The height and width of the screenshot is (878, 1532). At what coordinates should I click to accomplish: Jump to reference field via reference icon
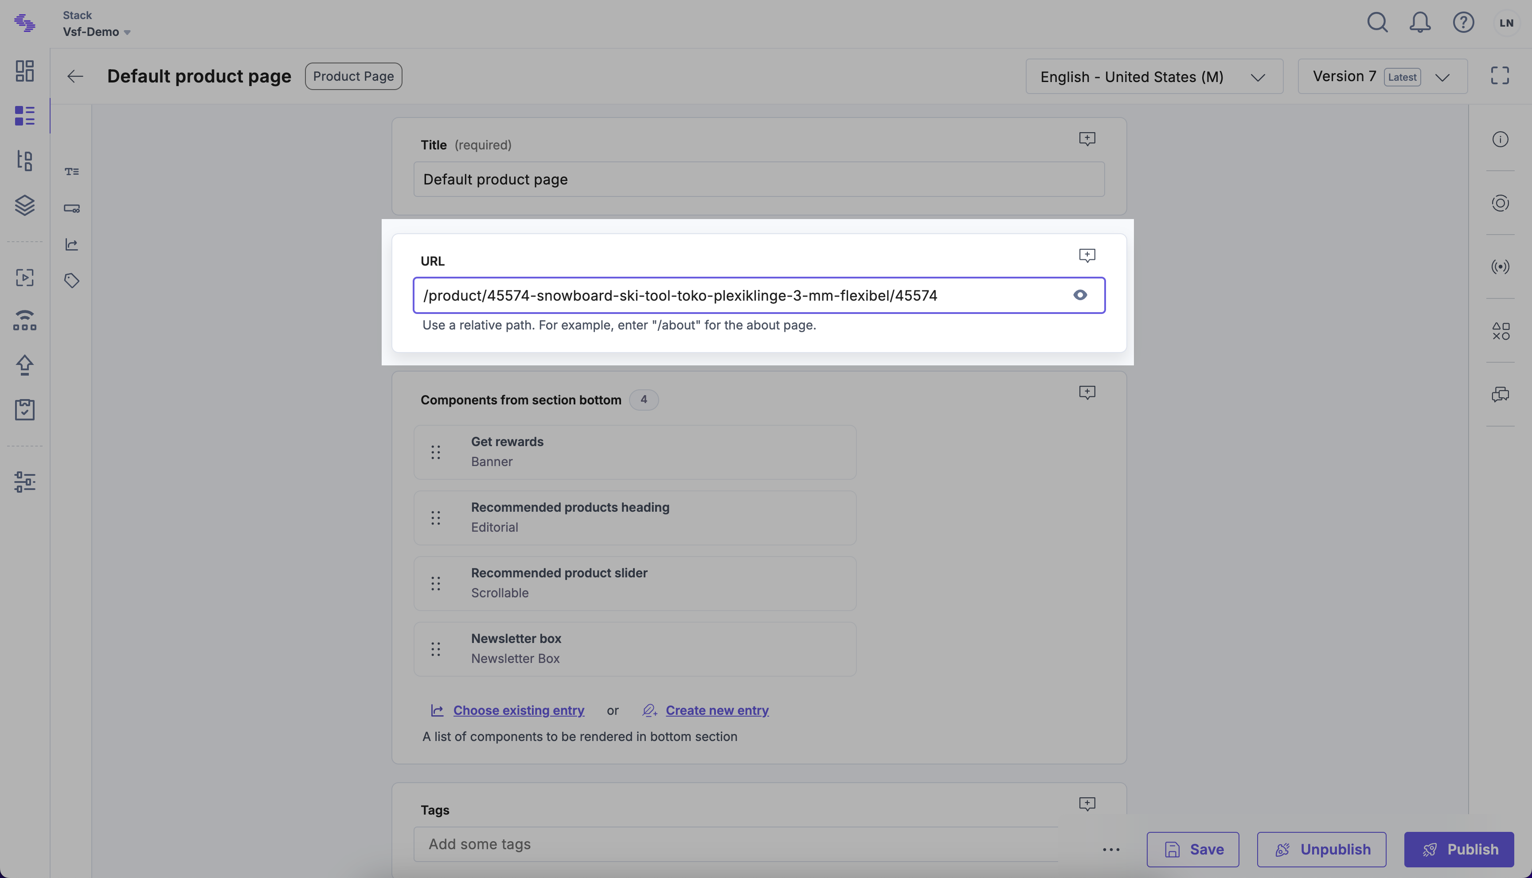click(72, 244)
